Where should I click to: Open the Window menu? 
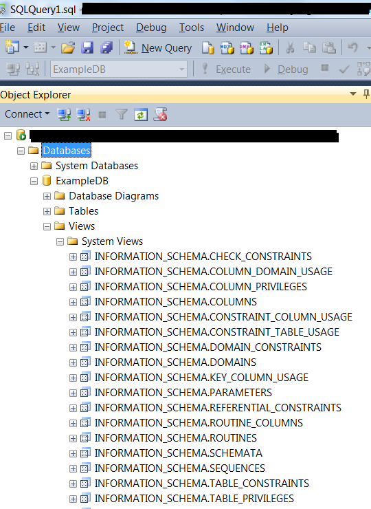tap(235, 28)
